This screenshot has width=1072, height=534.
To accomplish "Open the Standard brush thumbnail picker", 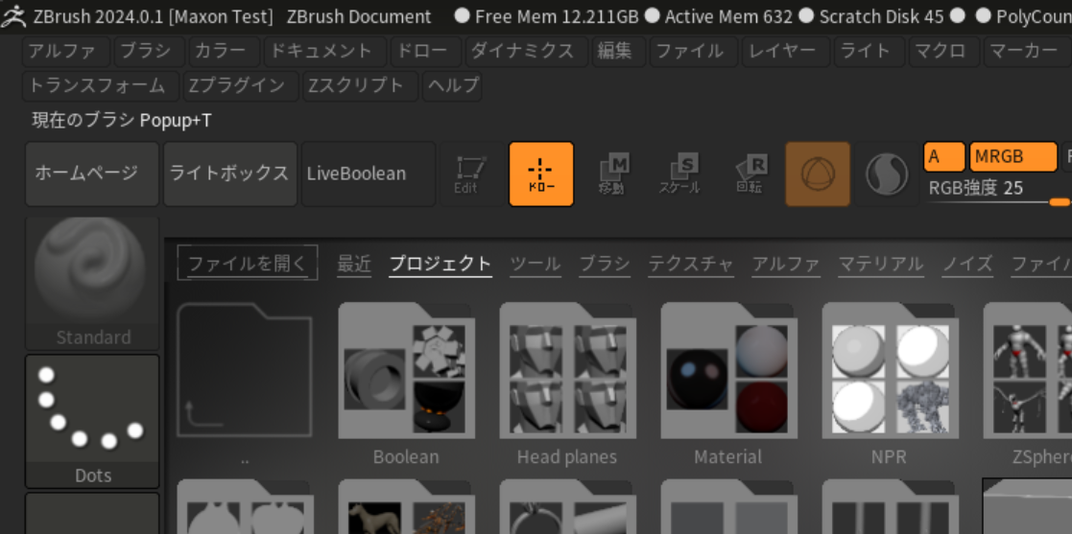I will (92, 283).
